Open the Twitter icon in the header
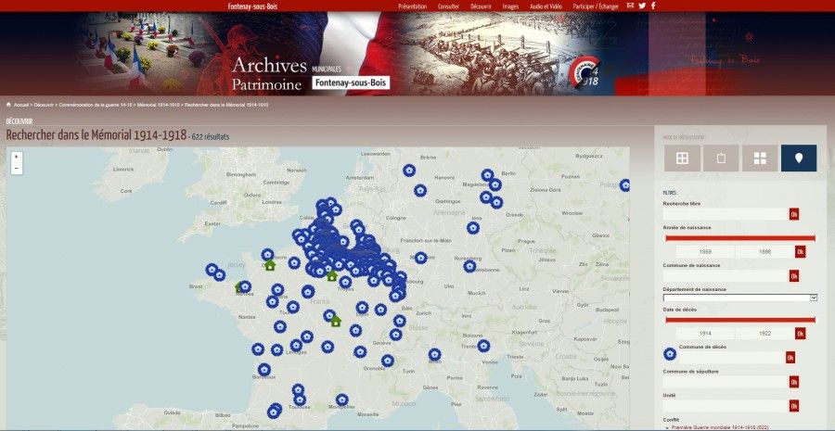This screenshot has height=431, width=835. click(641, 6)
